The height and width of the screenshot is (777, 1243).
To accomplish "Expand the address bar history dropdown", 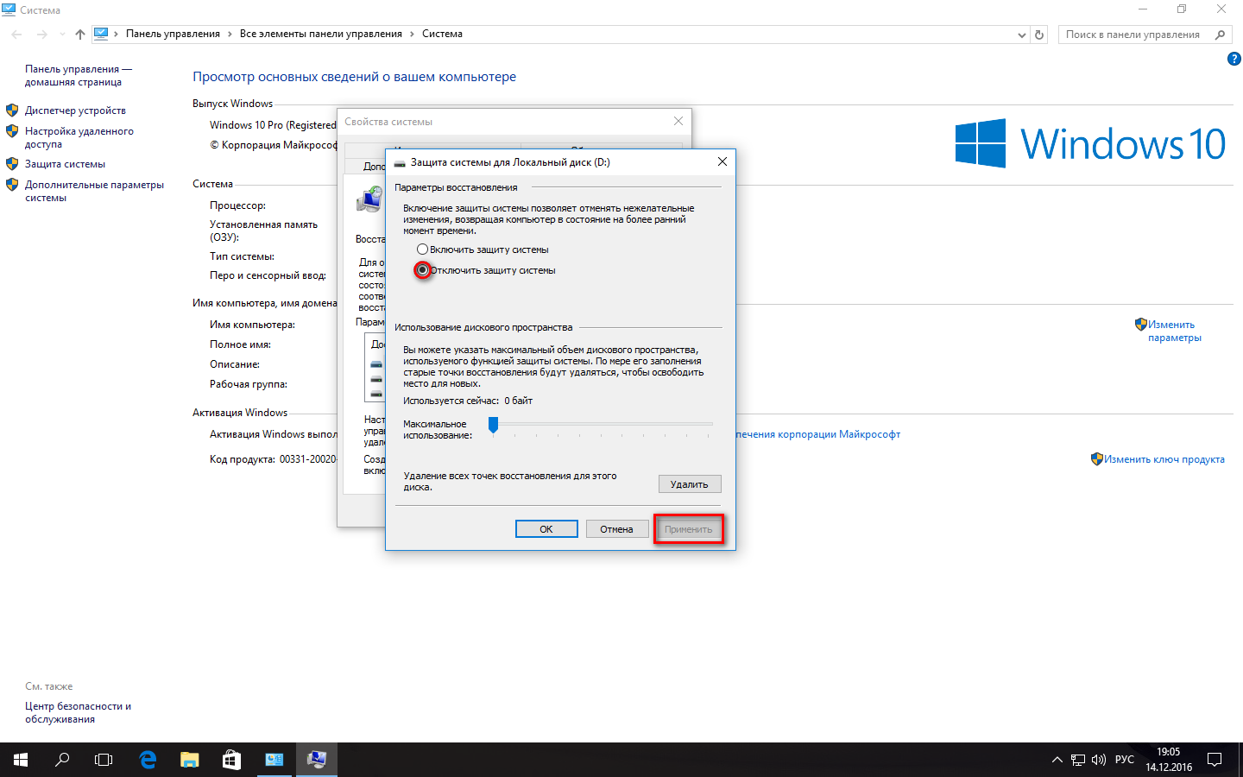I will click(1022, 35).
